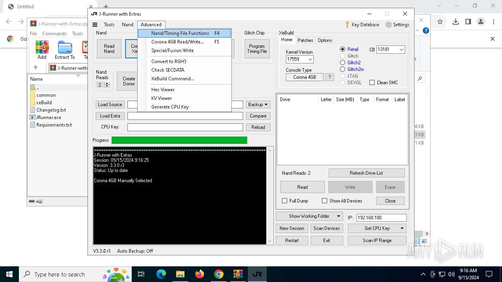Screen dimensions: 502x282
Task: Select JRunner.exe in WinRAR list
Action: (x=49, y=117)
